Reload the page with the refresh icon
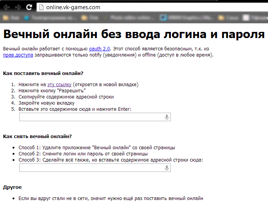 click(x=29, y=7)
